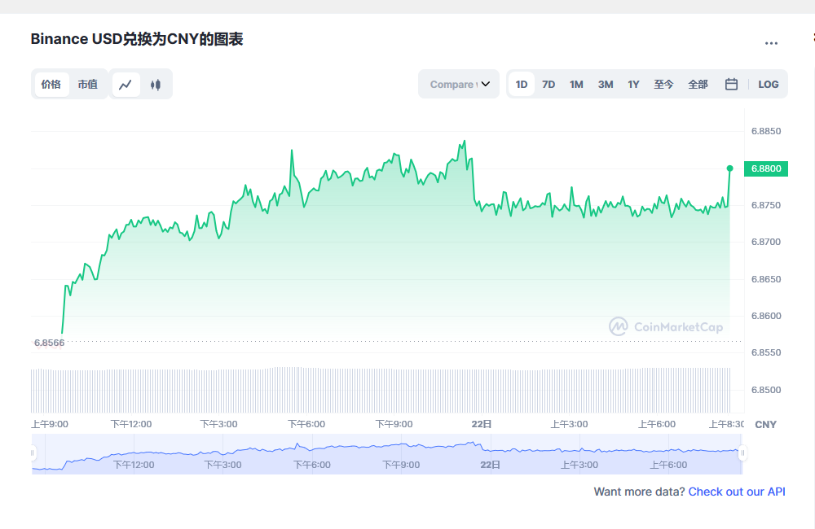
Task: Select the 1D time range
Action: [x=522, y=84]
